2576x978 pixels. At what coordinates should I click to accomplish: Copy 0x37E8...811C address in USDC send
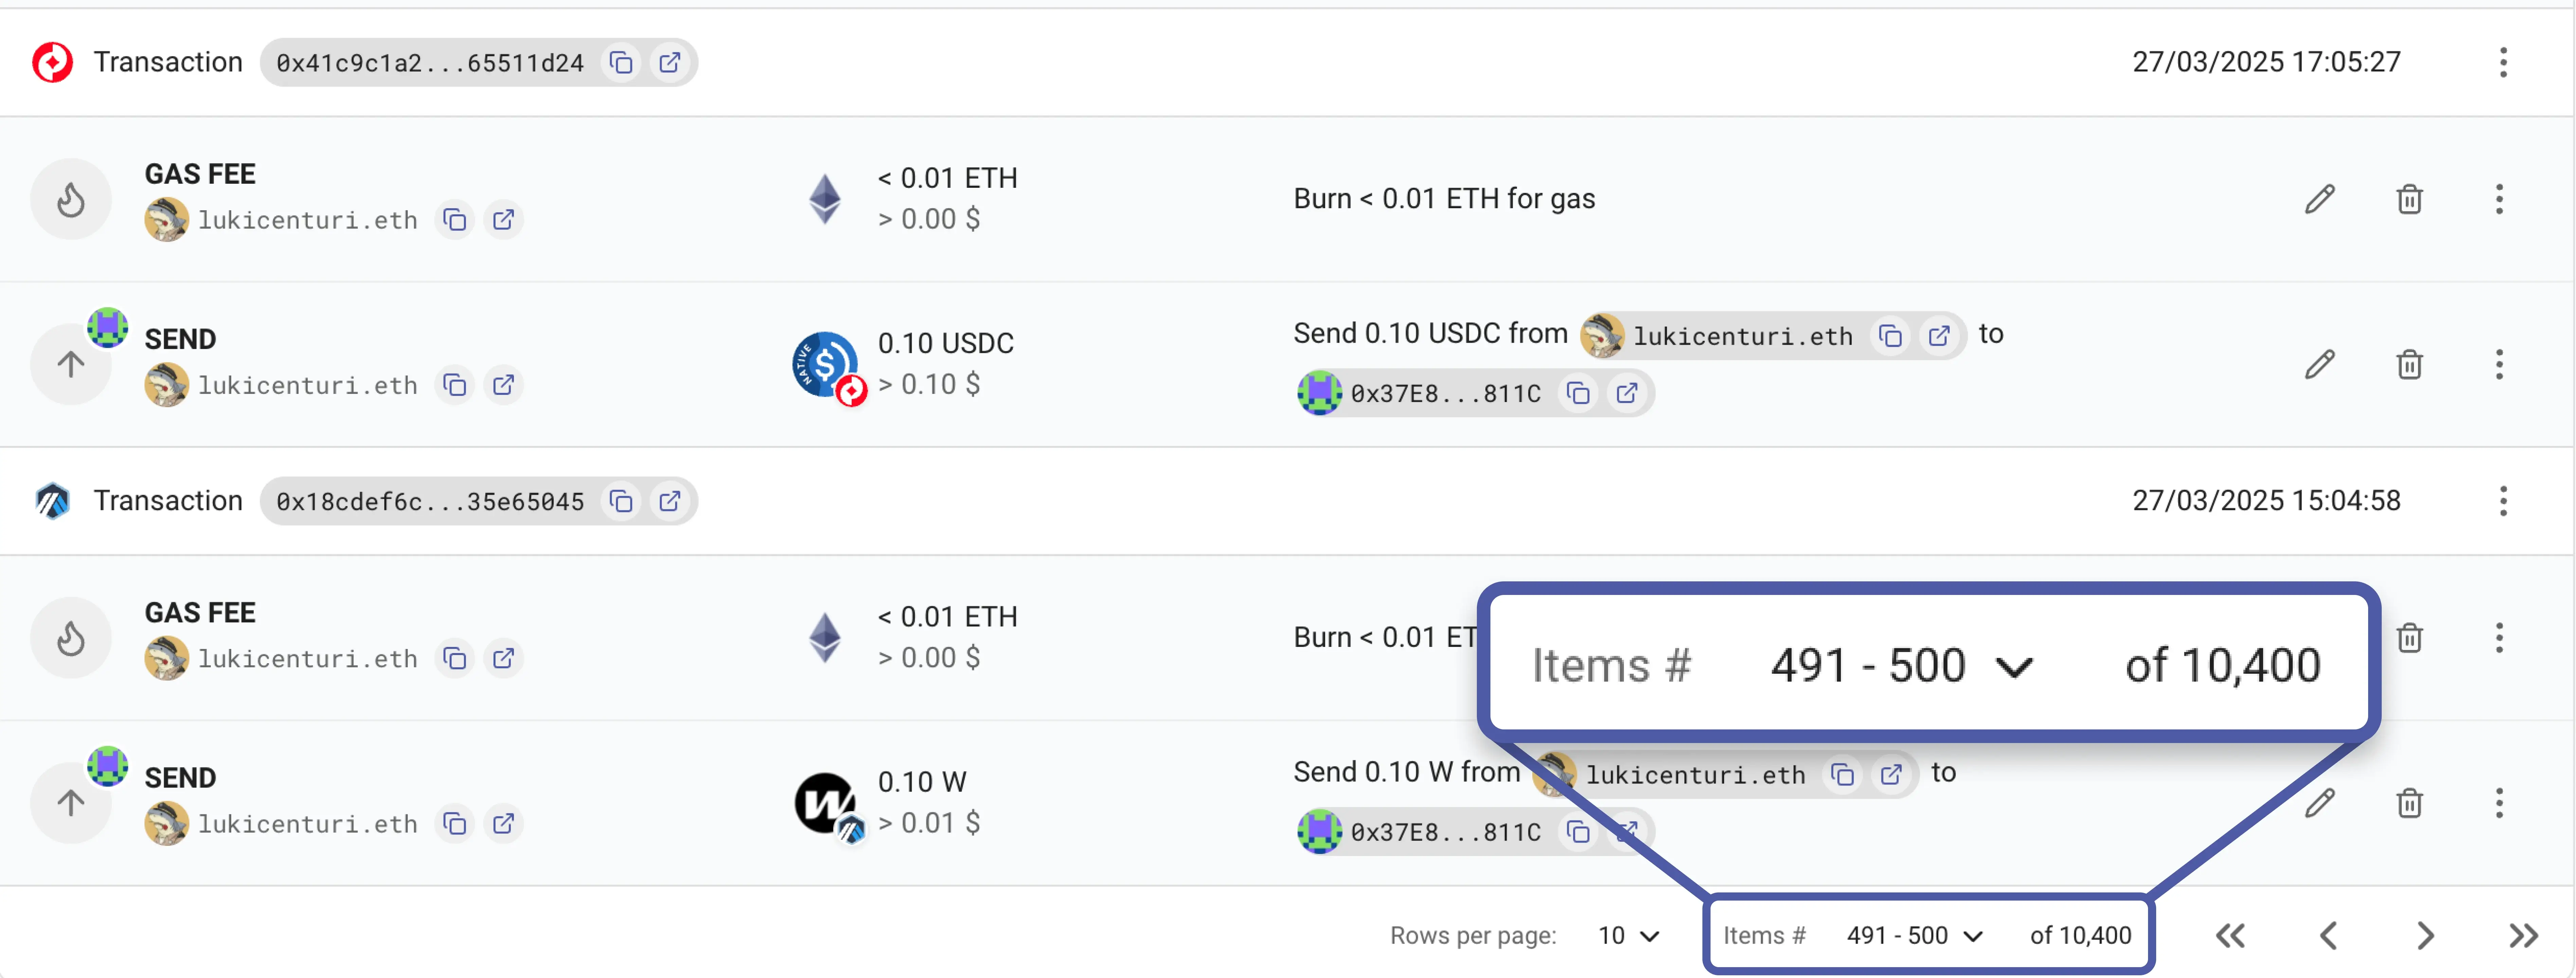point(1578,393)
